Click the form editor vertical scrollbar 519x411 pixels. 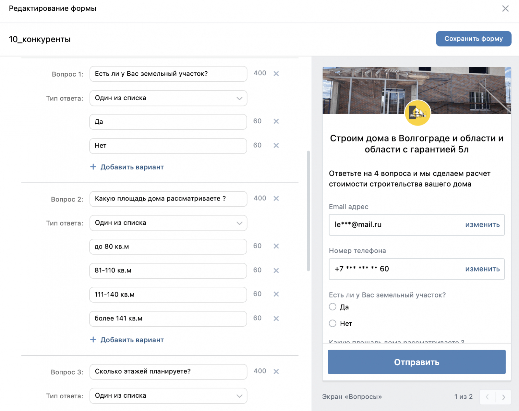tap(308, 211)
